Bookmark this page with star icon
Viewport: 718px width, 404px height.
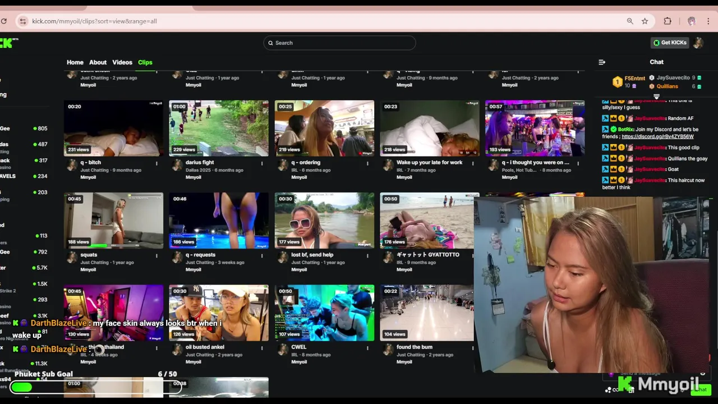point(645,21)
